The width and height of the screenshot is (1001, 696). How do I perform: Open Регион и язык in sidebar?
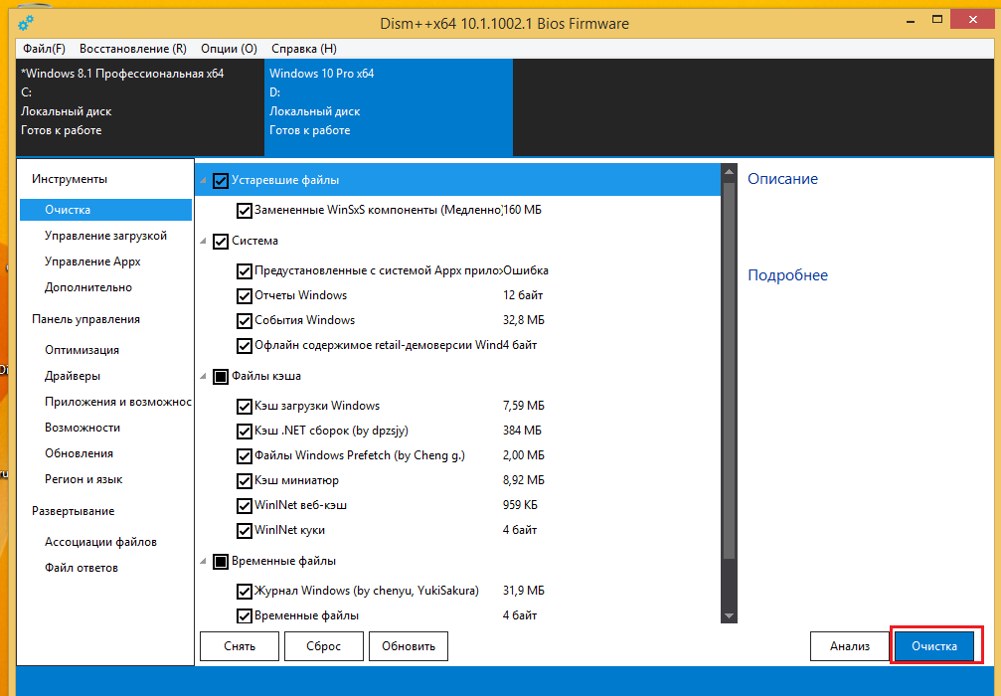click(x=83, y=479)
